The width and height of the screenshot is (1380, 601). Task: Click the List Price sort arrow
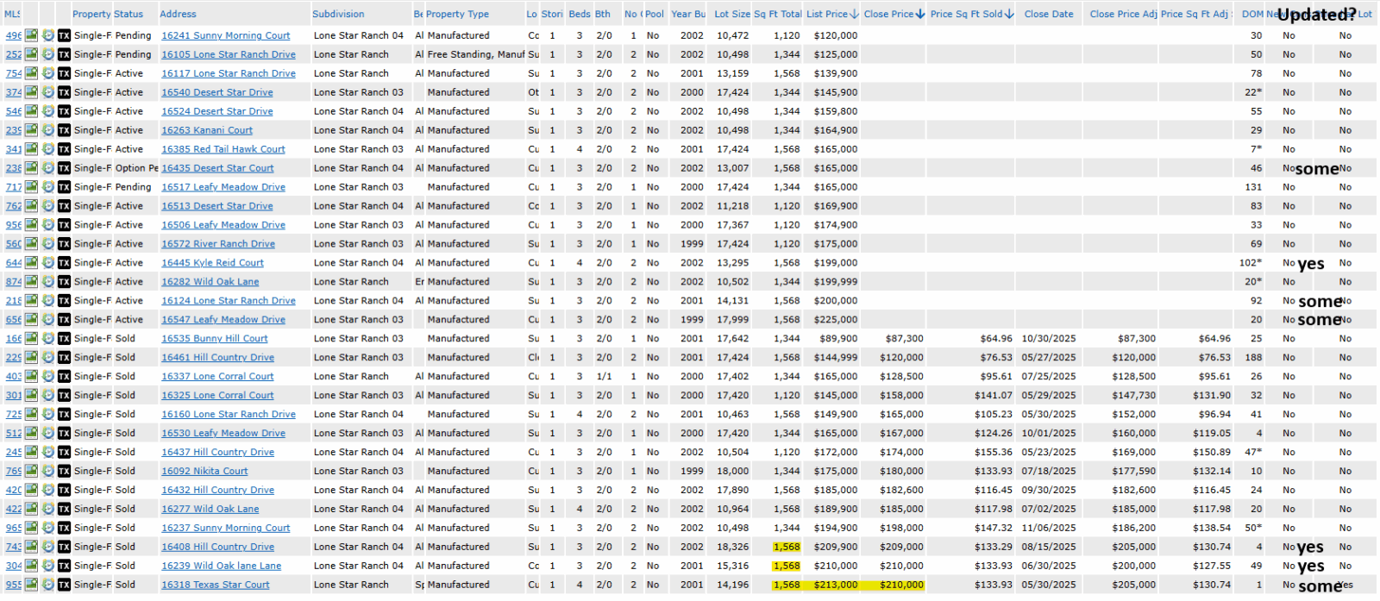tap(854, 14)
